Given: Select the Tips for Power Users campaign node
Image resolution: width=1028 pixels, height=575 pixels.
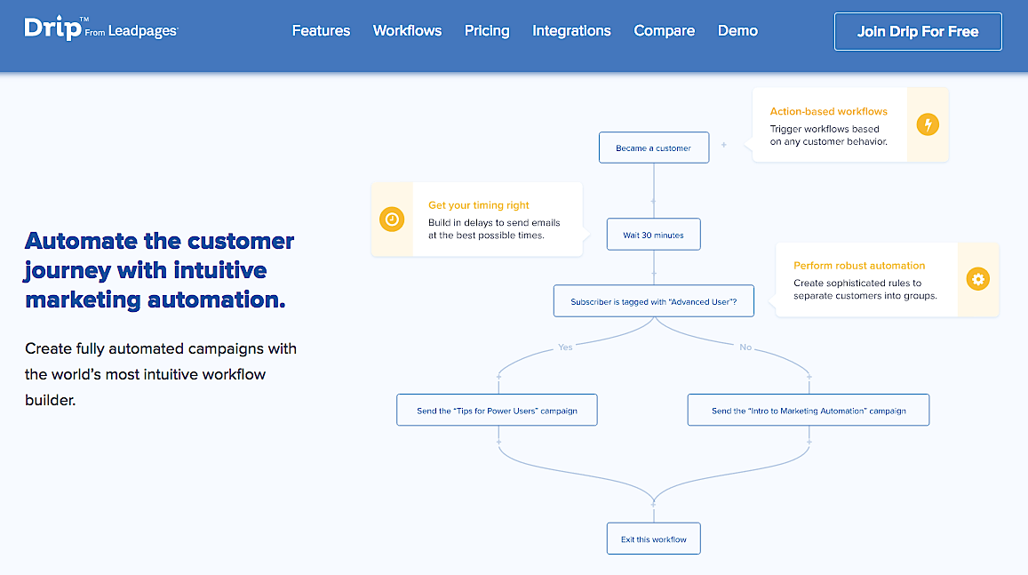Looking at the screenshot, I should [x=497, y=411].
